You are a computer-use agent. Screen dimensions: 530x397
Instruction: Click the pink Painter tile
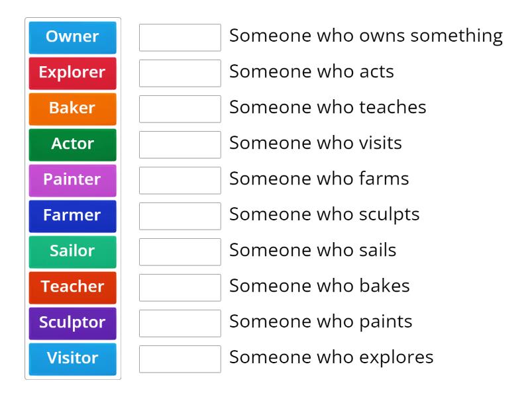tap(72, 181)
